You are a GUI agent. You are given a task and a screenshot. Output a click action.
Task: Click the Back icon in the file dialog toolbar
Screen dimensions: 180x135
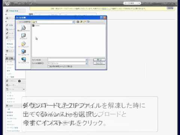pyautogui.click(x=78, y=22)
